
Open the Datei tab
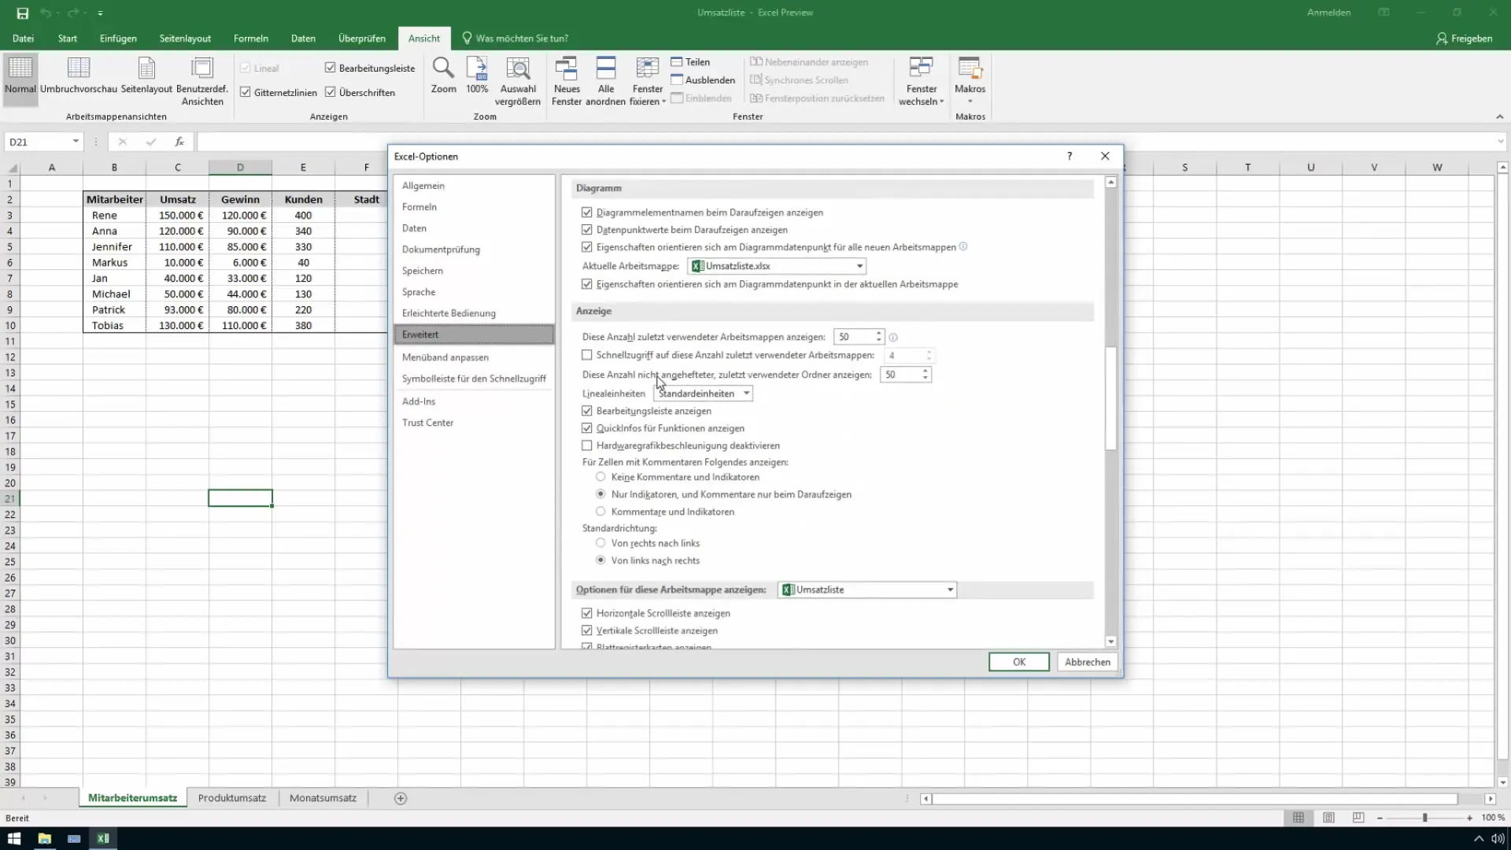click(x=23, y=39)
